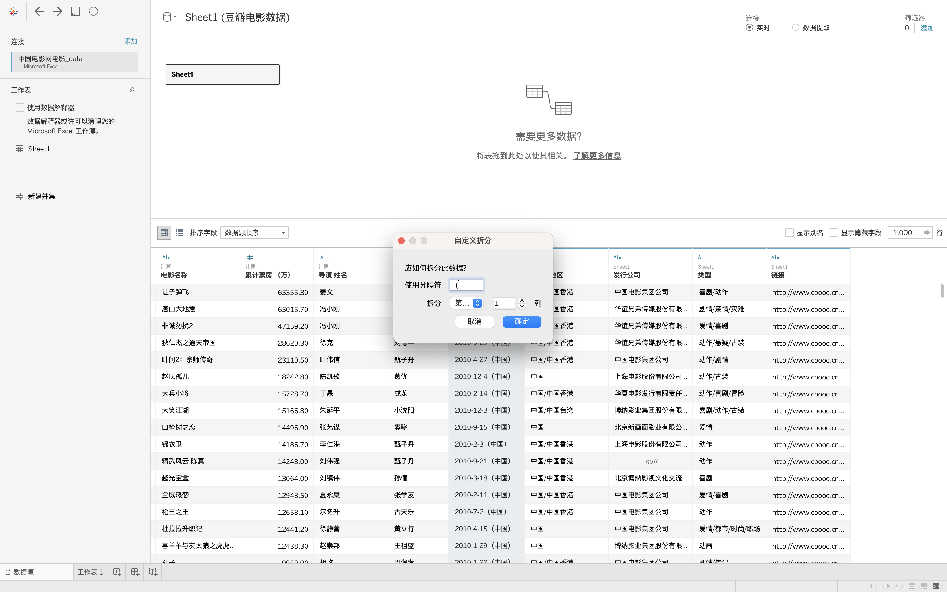The height and width of the screenshot is (592, 947).
Task: Toggle the 显示别名 checkbox
Action: [789, 233]
